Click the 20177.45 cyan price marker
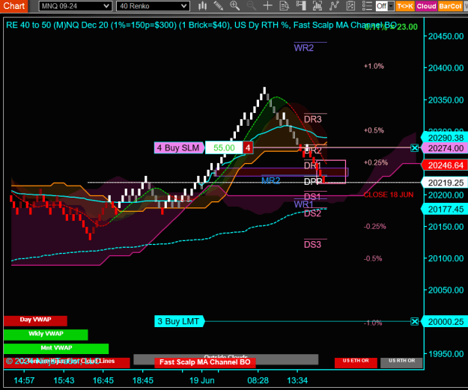 pos(445,209)
